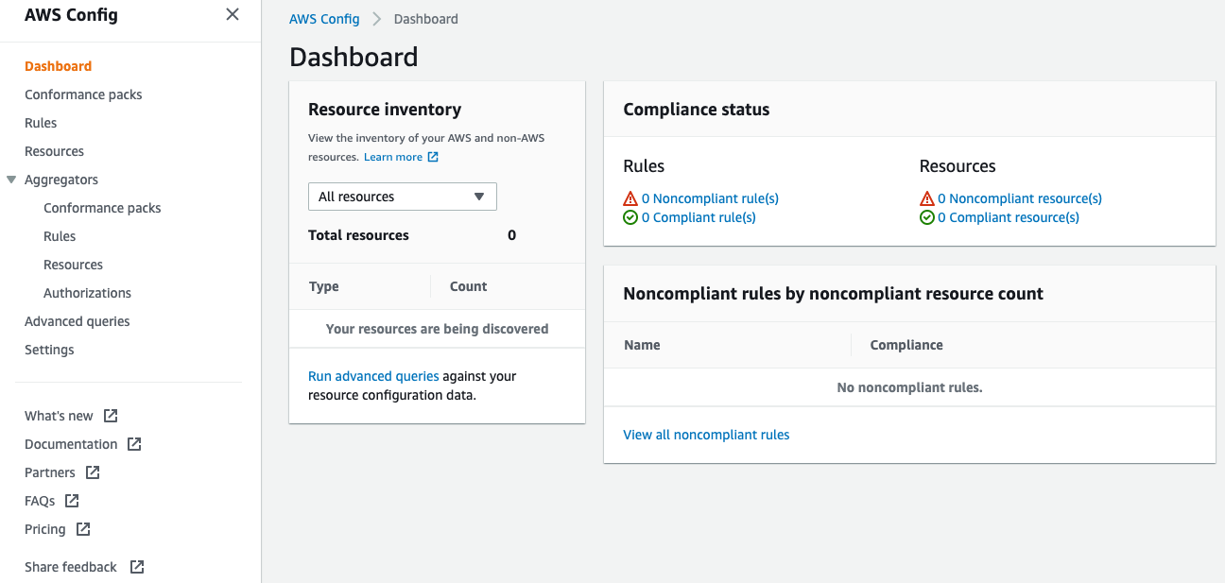Open What's new external link icon
The width and height of the screenshot is (1225, 583).
[111, 416]
